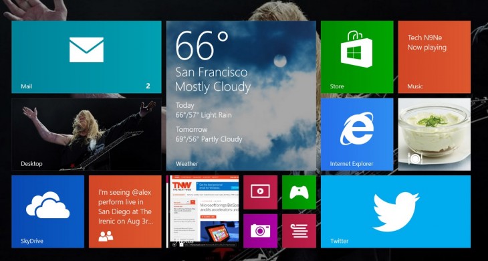Viewport: 488px width, 261px height.
Task: Click the Now playing text on Music tile
Action: (427, 48)
